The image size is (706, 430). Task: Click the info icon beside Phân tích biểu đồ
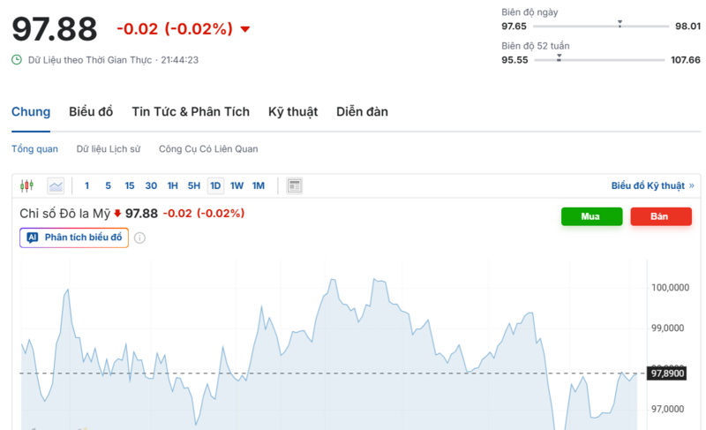point(139,238)
